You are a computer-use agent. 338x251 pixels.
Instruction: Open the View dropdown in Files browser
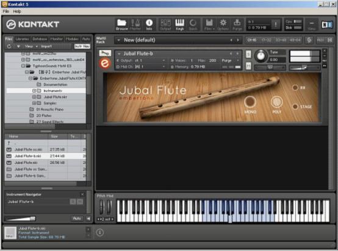click(x=31, y=46)
